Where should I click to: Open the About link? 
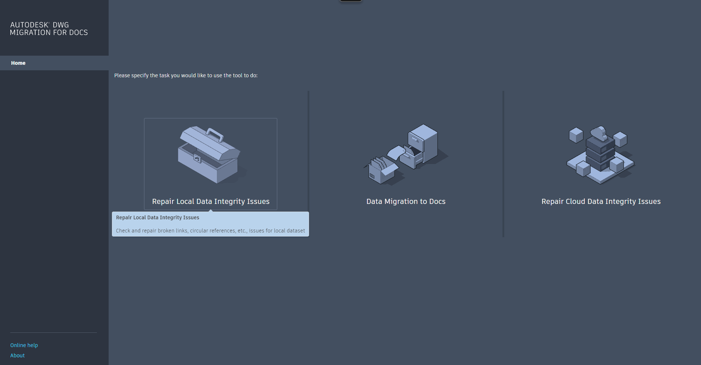[x=18, y=355]
